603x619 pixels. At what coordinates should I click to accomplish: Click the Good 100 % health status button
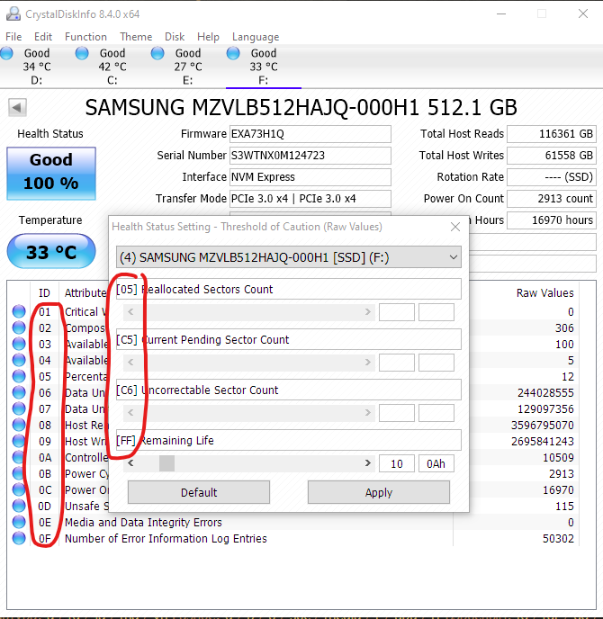tap(51, 174)
